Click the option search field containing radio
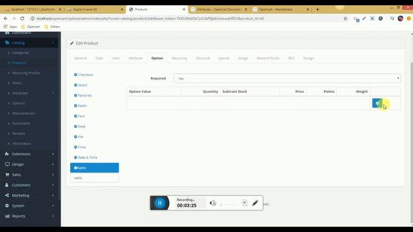This screenshot has width=413, height=232. [95, 178]
